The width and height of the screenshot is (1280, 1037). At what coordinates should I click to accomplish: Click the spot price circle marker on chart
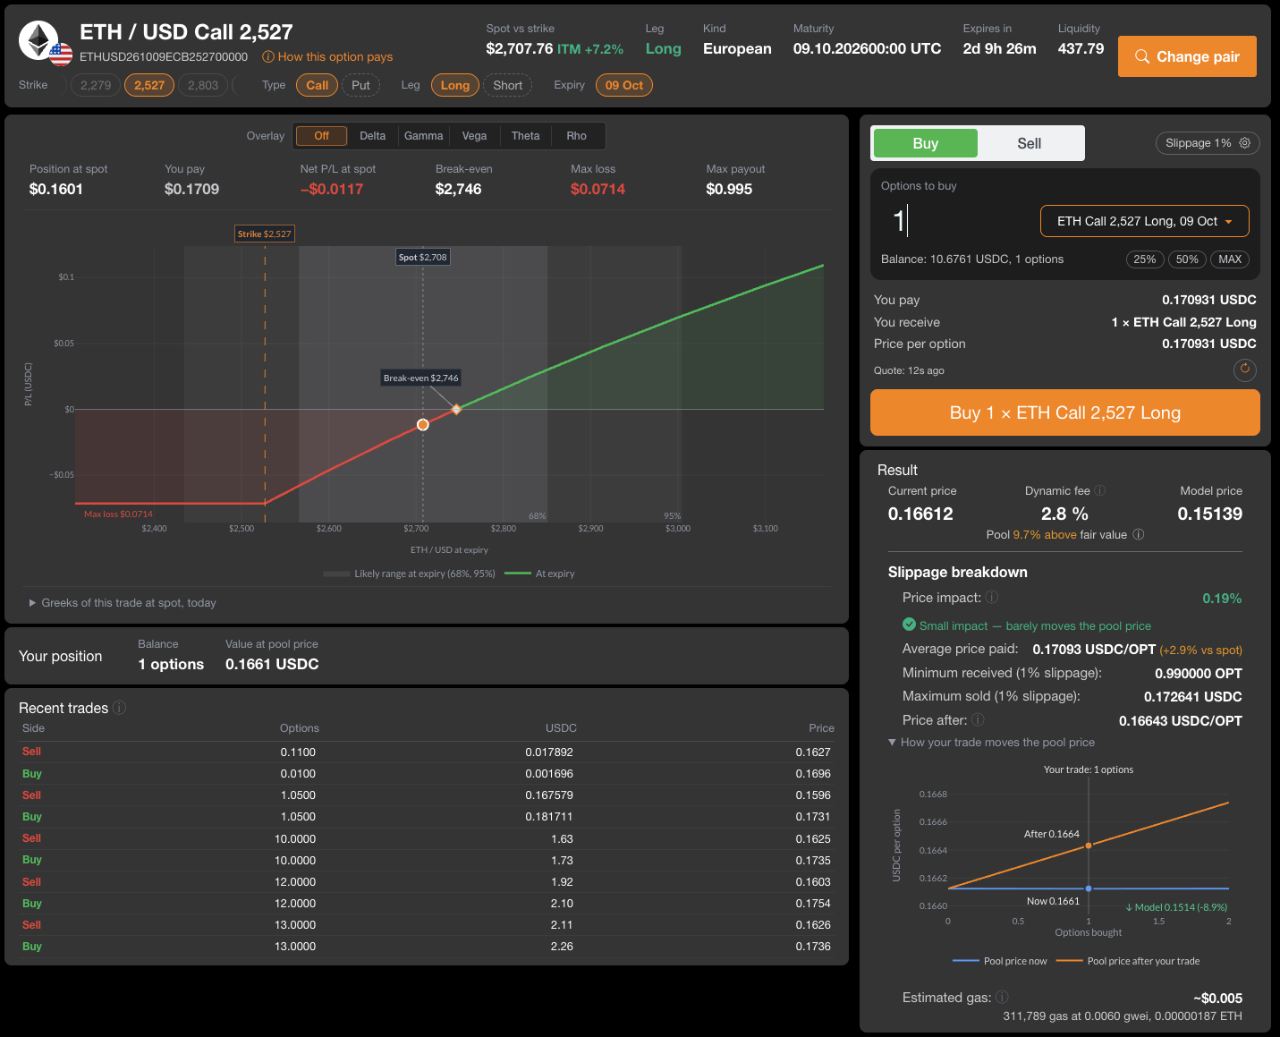click(x=423, y=425)
